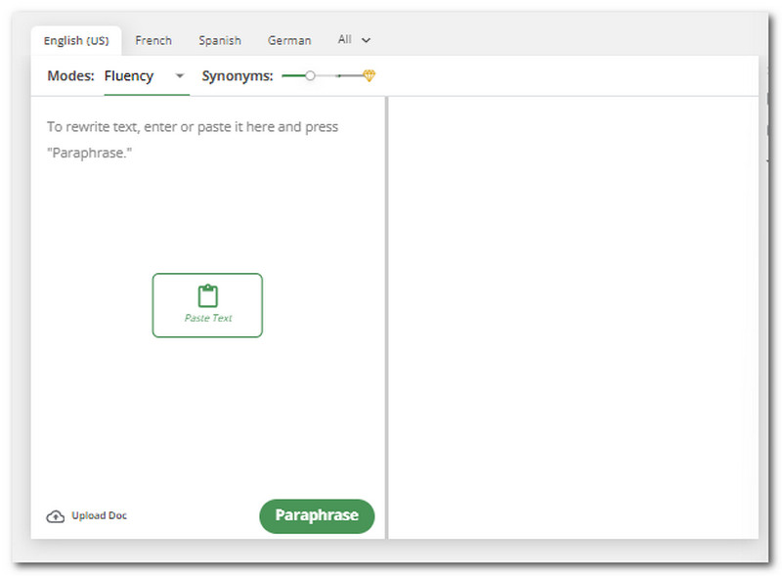The image size is (782, 576).
Task: Click the Paste Text clipboard icon
Action: click(x=207, y=292)
